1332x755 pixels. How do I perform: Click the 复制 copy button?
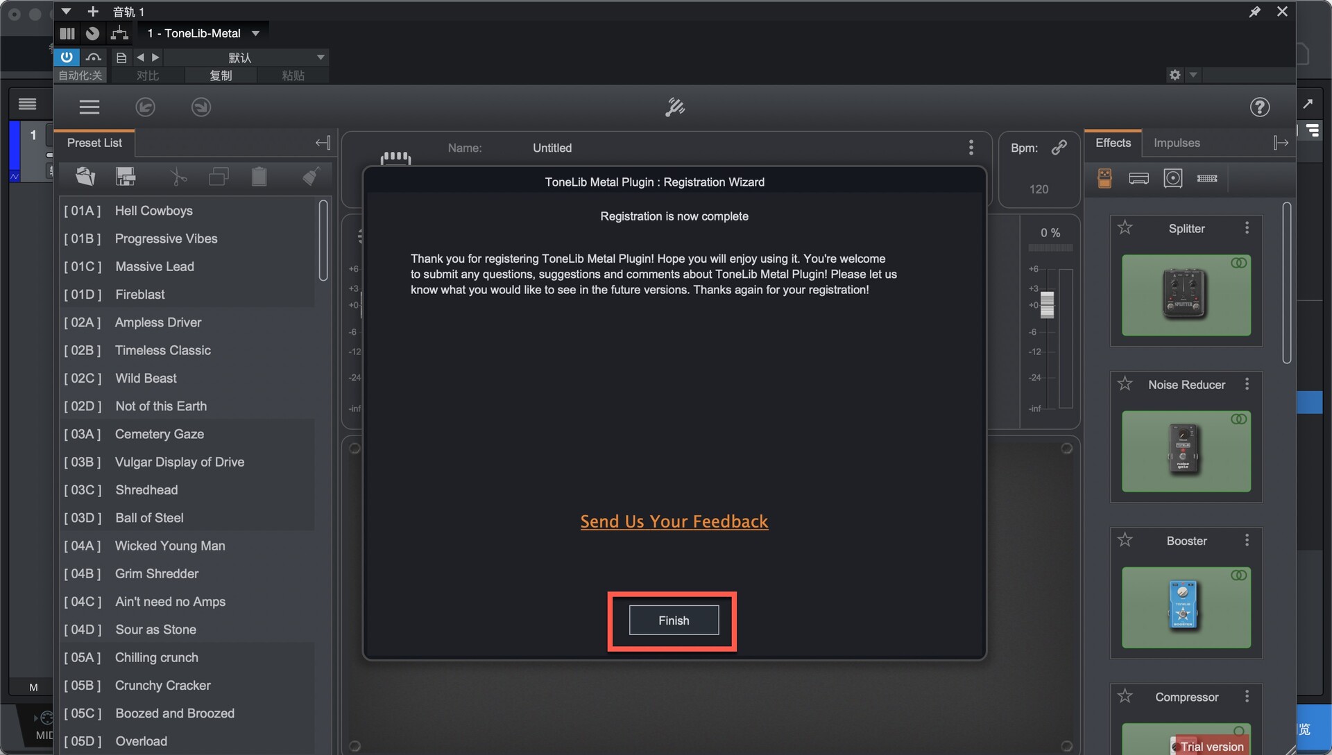(x=221, y=76)
